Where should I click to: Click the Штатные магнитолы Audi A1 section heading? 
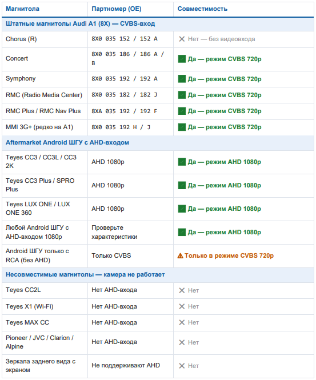click(x=80, y=24)
